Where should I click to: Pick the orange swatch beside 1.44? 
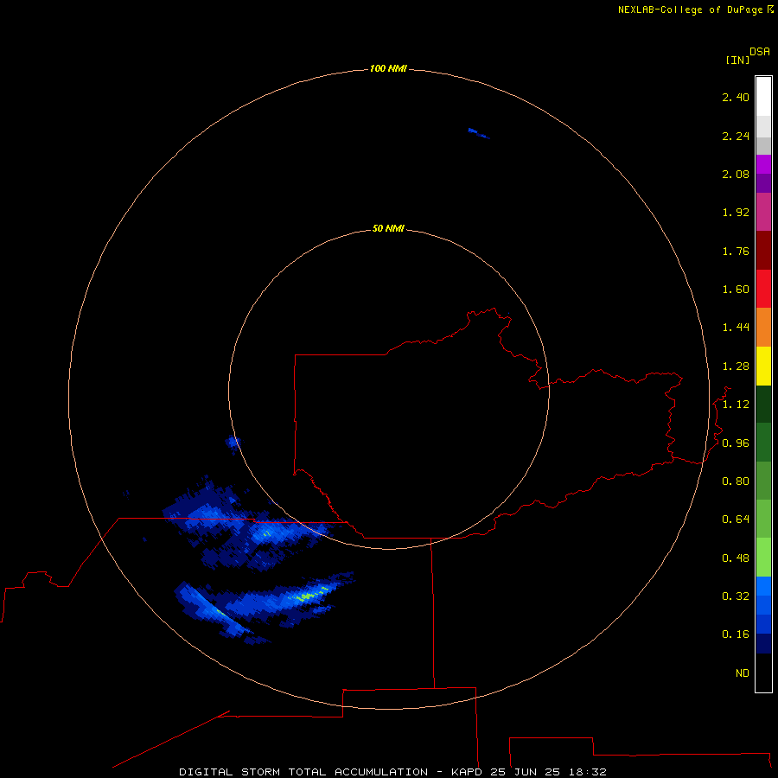pyautogui.click(x=763, y=328)
